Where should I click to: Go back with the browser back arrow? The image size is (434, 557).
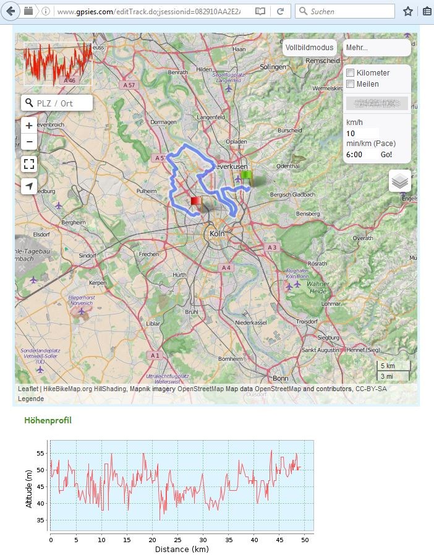click(11, 11)
